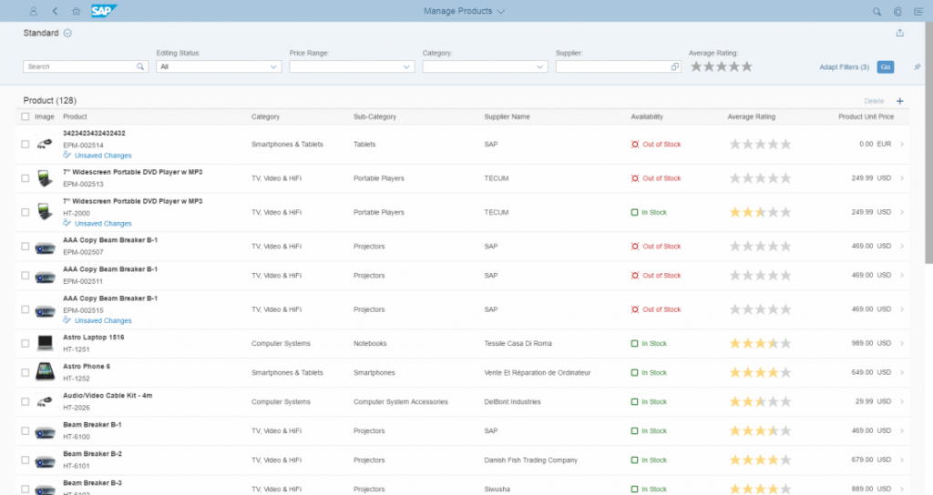Click supplier name Tessile Casa Di Roma
933x495 pixels.
coord(518,343)
